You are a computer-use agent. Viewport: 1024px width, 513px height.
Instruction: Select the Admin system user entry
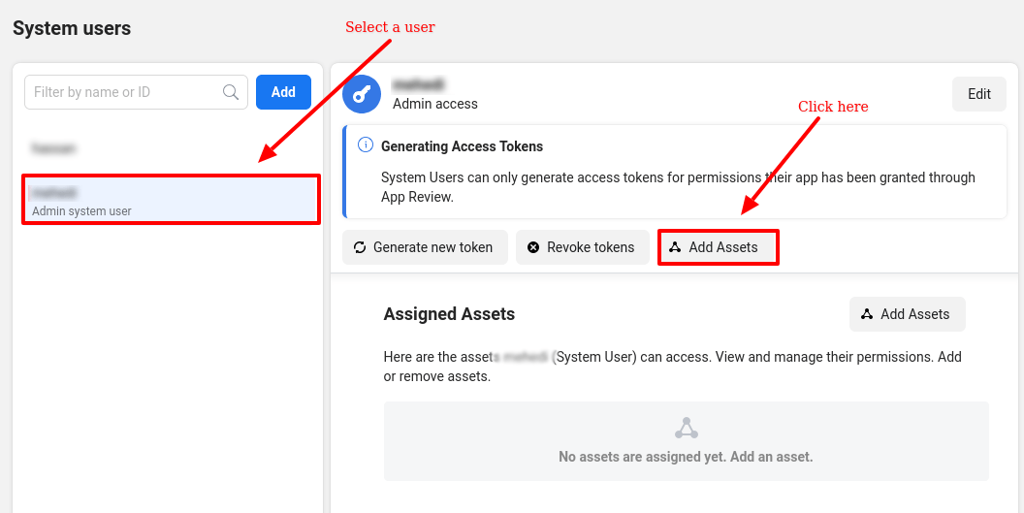(171, 200)
